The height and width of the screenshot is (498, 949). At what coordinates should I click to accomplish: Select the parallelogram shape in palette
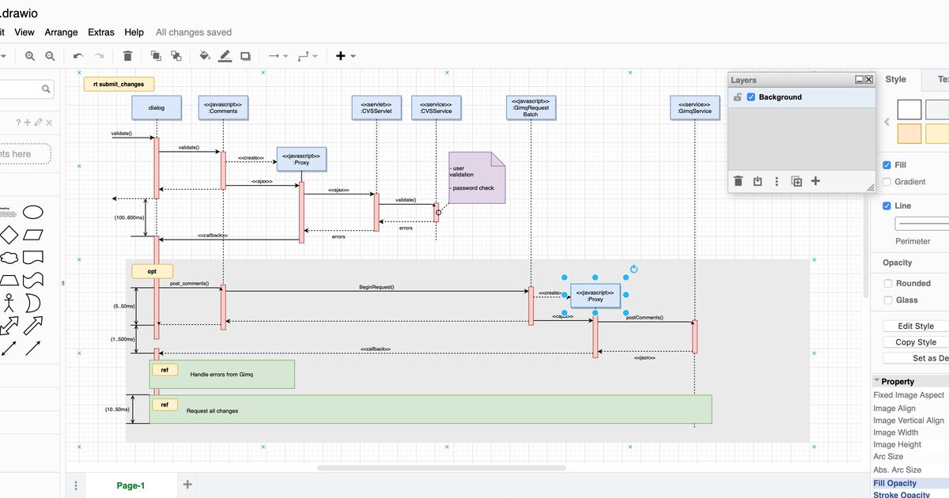(32, 235)
